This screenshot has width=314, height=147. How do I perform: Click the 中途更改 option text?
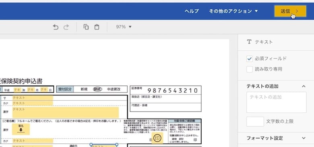point(114,89)
